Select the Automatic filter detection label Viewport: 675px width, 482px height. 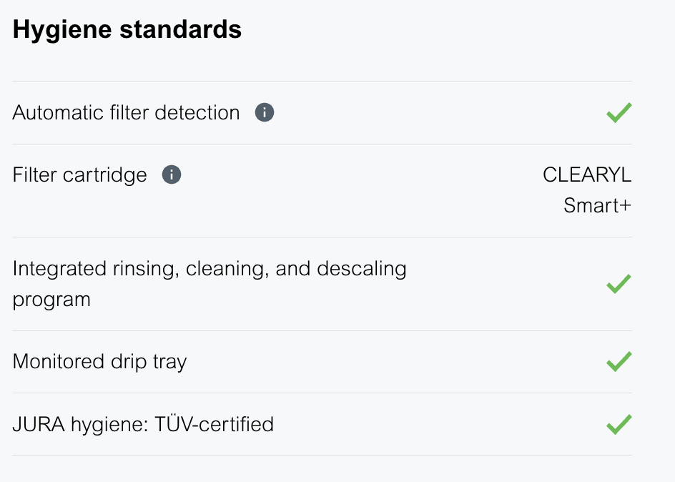tap(126, 113)
